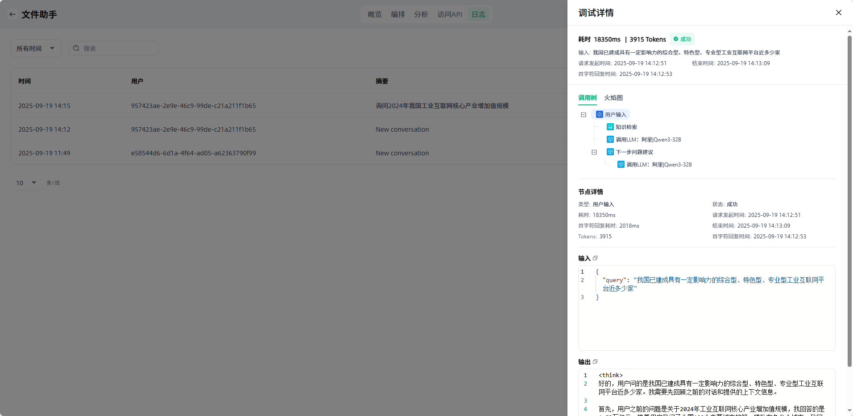Collapse the 用户输入 tree root
Viewport: 853px width, 416px height.
click(583, 115)
